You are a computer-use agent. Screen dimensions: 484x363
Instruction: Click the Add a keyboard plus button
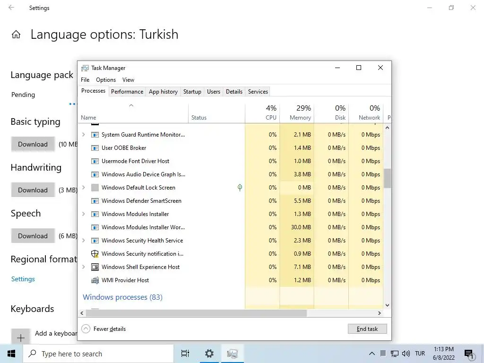[x=21, y=337]
